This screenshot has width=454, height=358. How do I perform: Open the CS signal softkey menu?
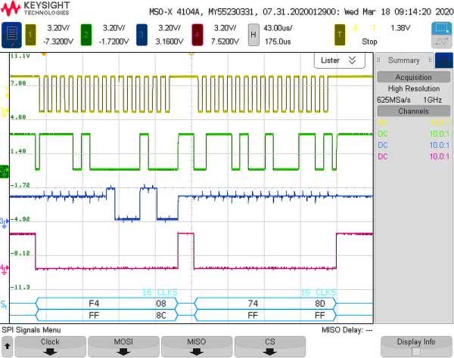pyautogui.click(x=269, y=346)
